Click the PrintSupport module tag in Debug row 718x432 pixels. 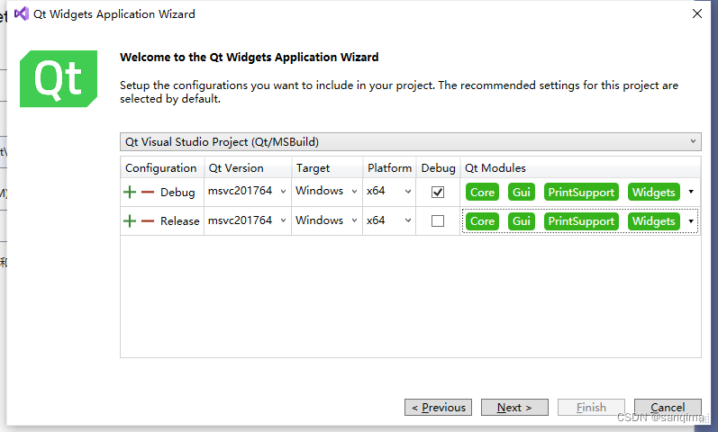(x=581, y=193)
